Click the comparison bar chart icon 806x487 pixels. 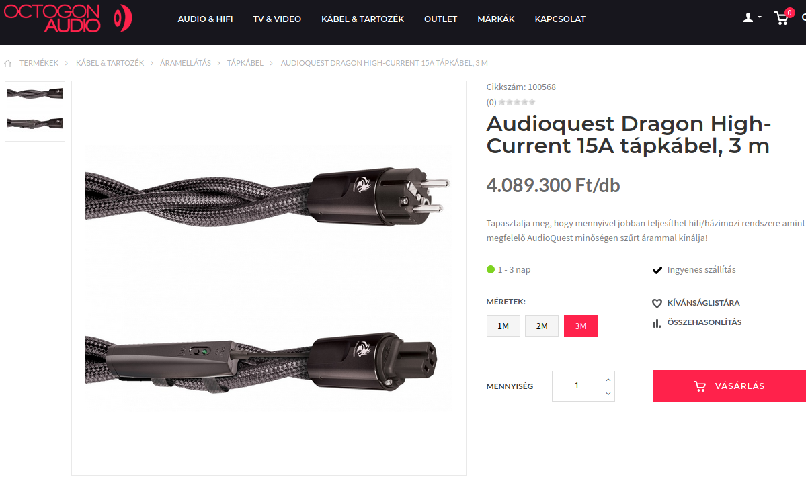point(656,323)
